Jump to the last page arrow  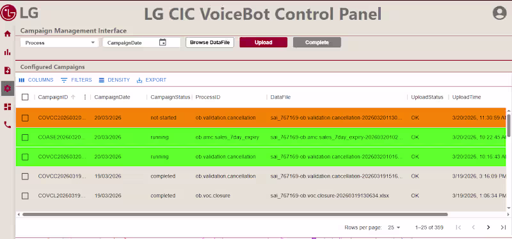point(503,227)
